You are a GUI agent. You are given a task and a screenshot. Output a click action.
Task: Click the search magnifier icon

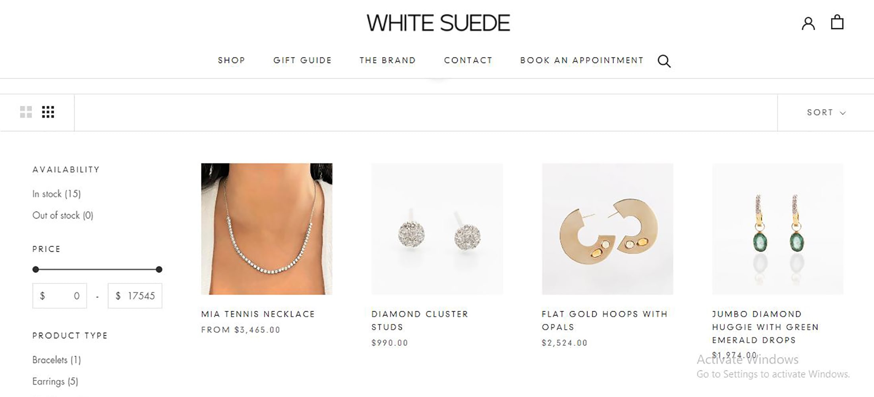[x=664, y=61]
